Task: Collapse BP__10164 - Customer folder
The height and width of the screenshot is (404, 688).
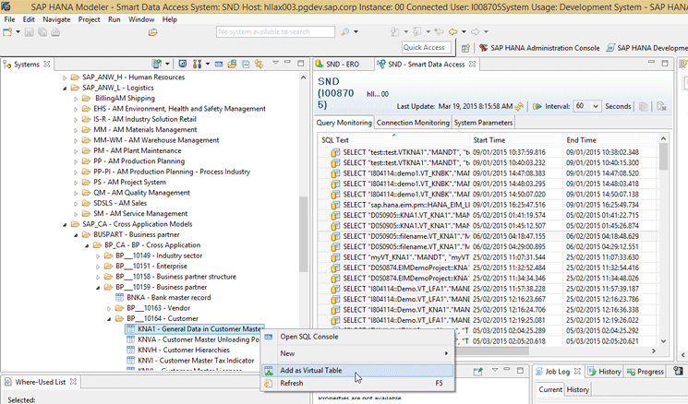Action: point(109,319)
